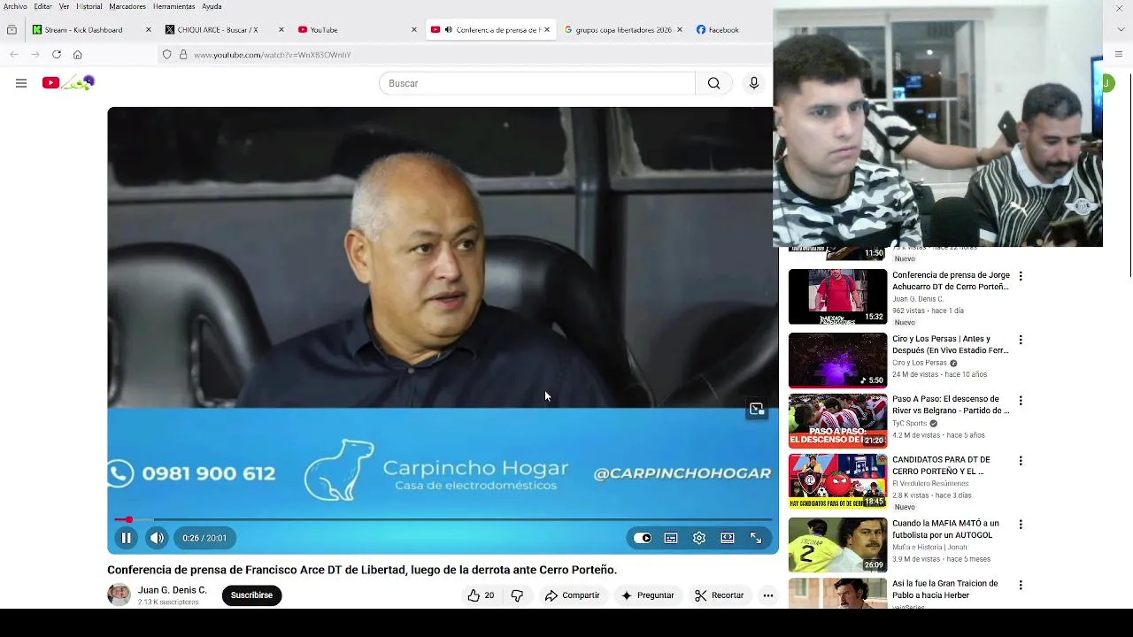Click in the Buscar search field
Screen dimensions: 1133x637
click(x=537, y=83)
